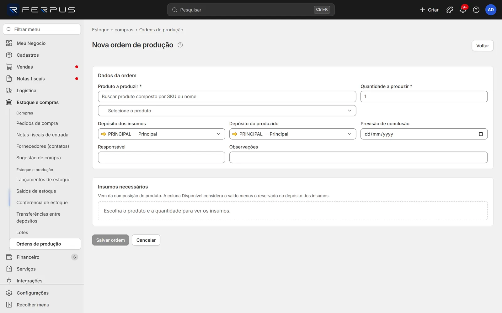
Task: Click the Ferpus logo
Action: point(41,10)
